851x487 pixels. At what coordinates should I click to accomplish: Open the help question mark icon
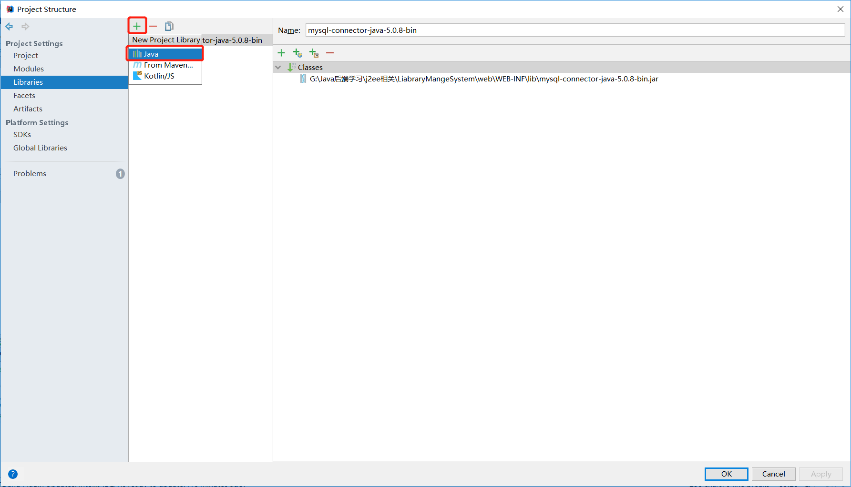[x=13, y=474]
